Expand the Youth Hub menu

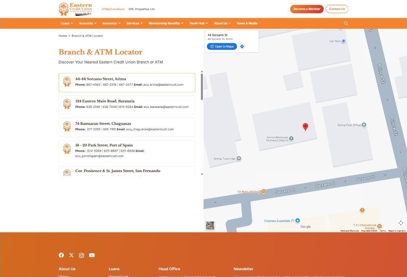coord(198,23)
